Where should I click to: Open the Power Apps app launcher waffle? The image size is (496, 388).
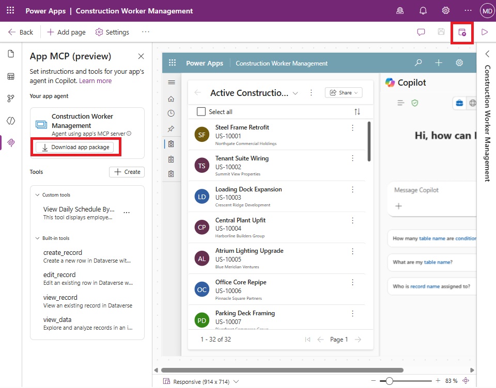click(10, 10)
